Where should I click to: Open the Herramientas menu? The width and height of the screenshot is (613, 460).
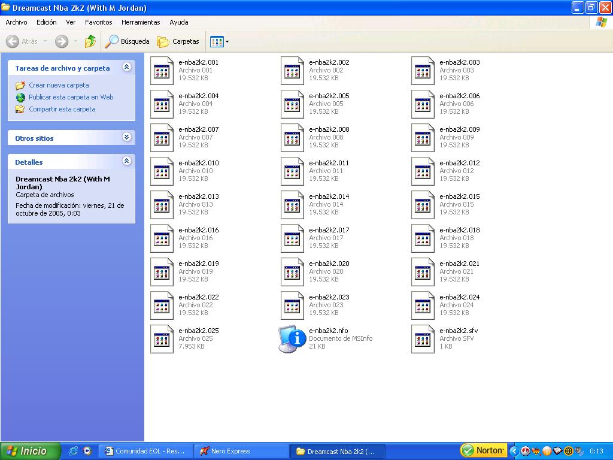coord(141,22)
